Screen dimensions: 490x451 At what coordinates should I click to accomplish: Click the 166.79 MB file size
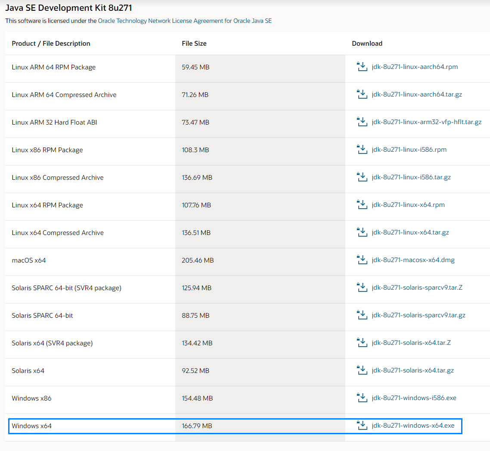click(197, 426)
